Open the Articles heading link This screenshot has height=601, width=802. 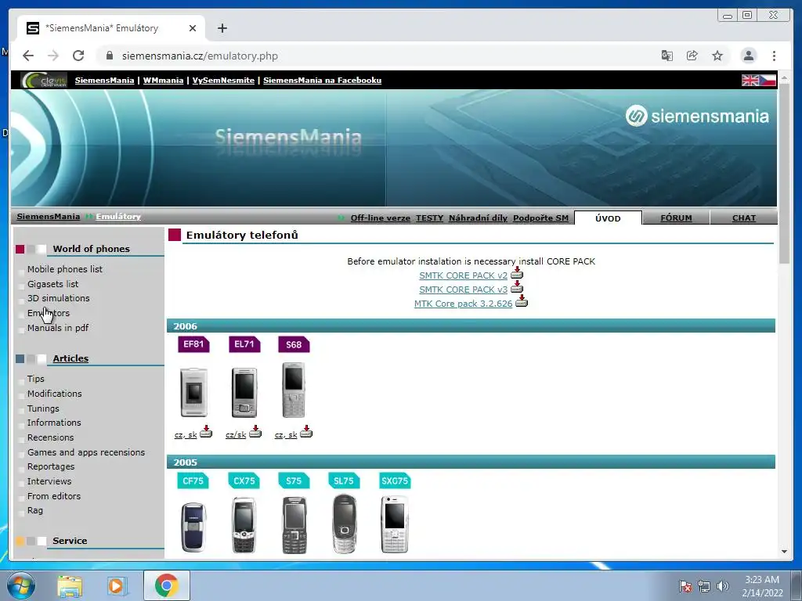tap(70, 358)
